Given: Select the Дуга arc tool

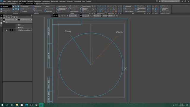Looking at the screenshot, I should pos(35,9).
